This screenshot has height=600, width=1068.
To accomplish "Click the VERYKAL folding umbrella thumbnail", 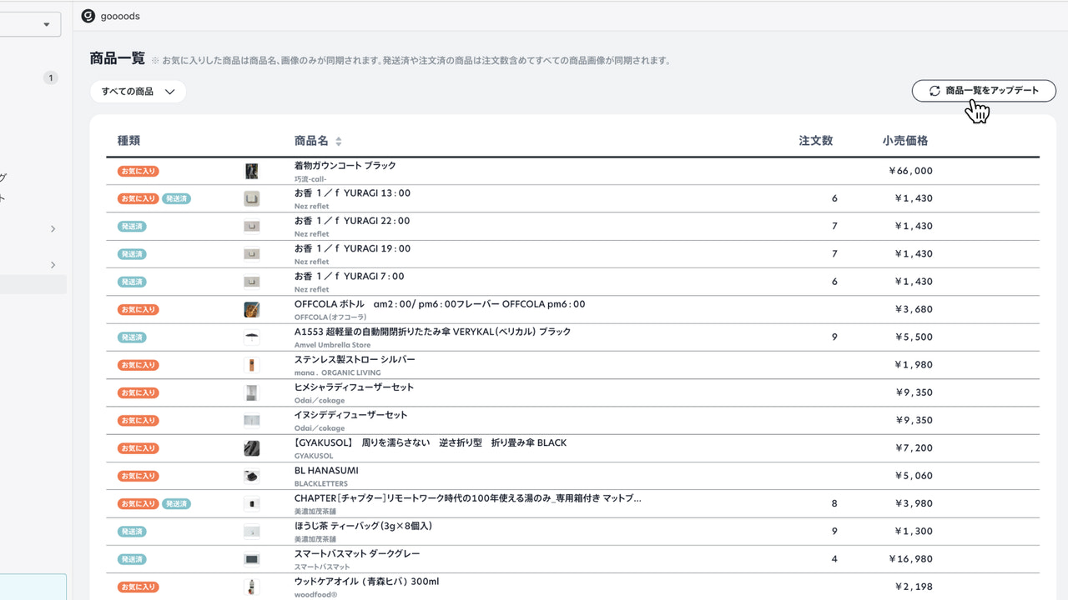I will click(x=251, y=337).
